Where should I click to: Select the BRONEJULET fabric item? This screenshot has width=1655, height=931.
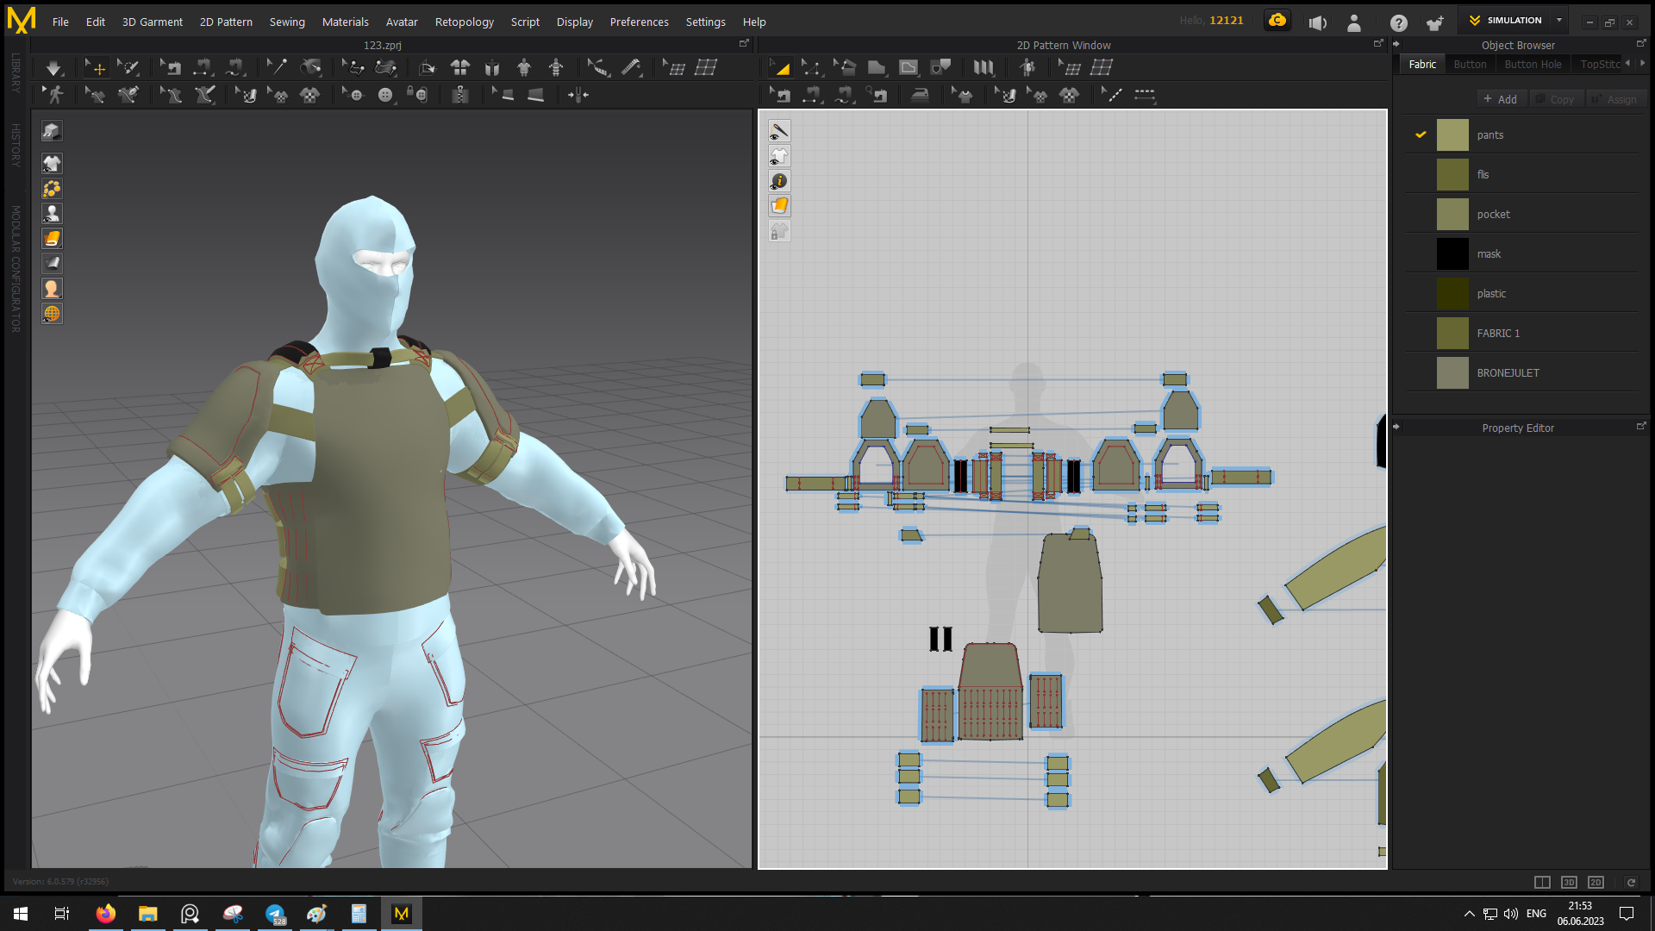(1507, 373)
